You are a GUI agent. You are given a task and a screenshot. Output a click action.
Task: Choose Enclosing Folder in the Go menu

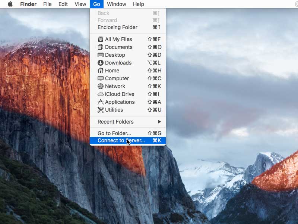coord(128,27)
